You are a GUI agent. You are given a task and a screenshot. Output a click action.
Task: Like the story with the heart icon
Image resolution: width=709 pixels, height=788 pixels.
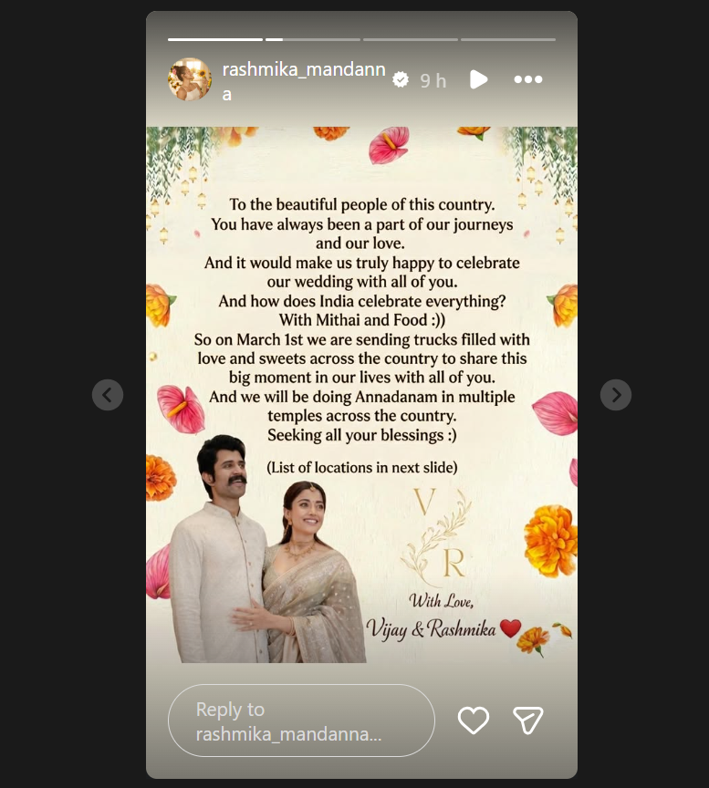(x=474, y=721)
